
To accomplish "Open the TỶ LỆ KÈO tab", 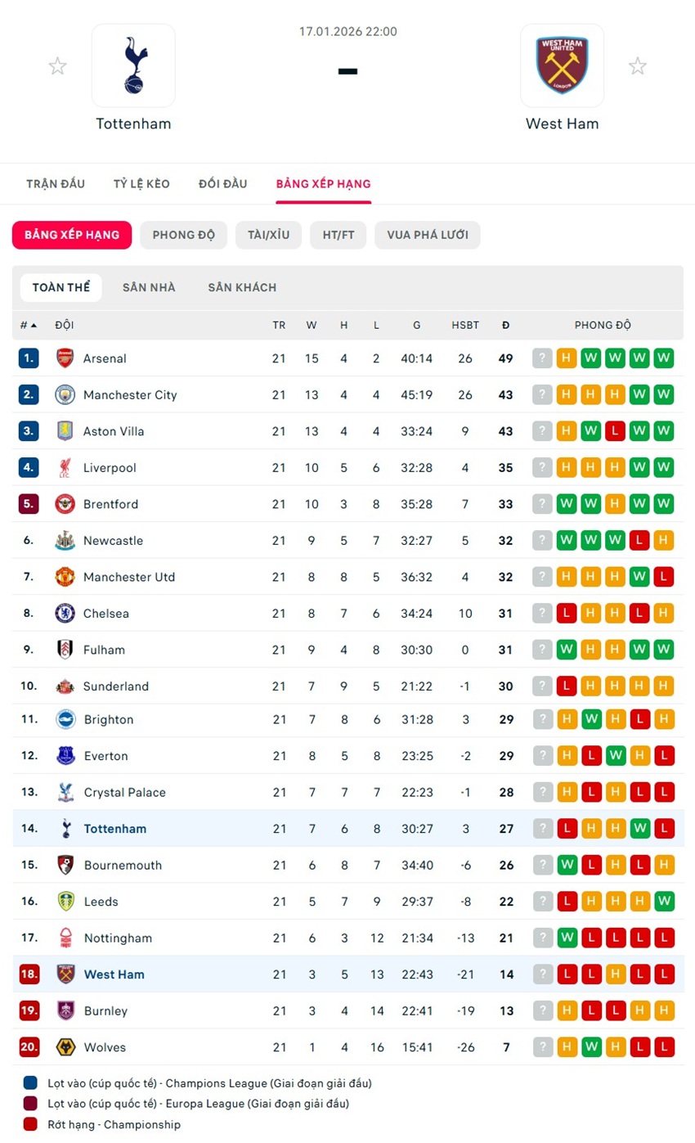I will pos(141,183).
